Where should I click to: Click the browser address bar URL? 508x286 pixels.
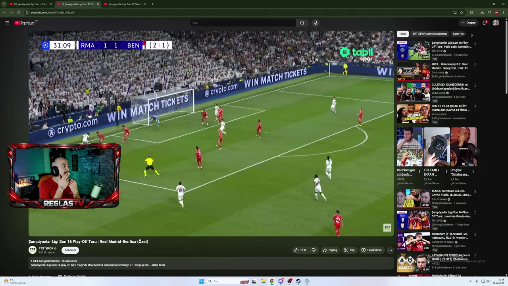click(x=53, y=12)
